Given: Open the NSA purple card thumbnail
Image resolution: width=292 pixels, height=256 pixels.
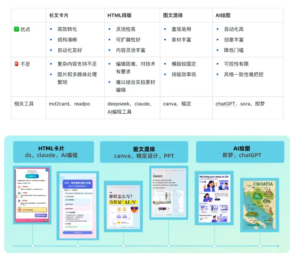Looking at the screenshot, I should click(x=78, y=205).
